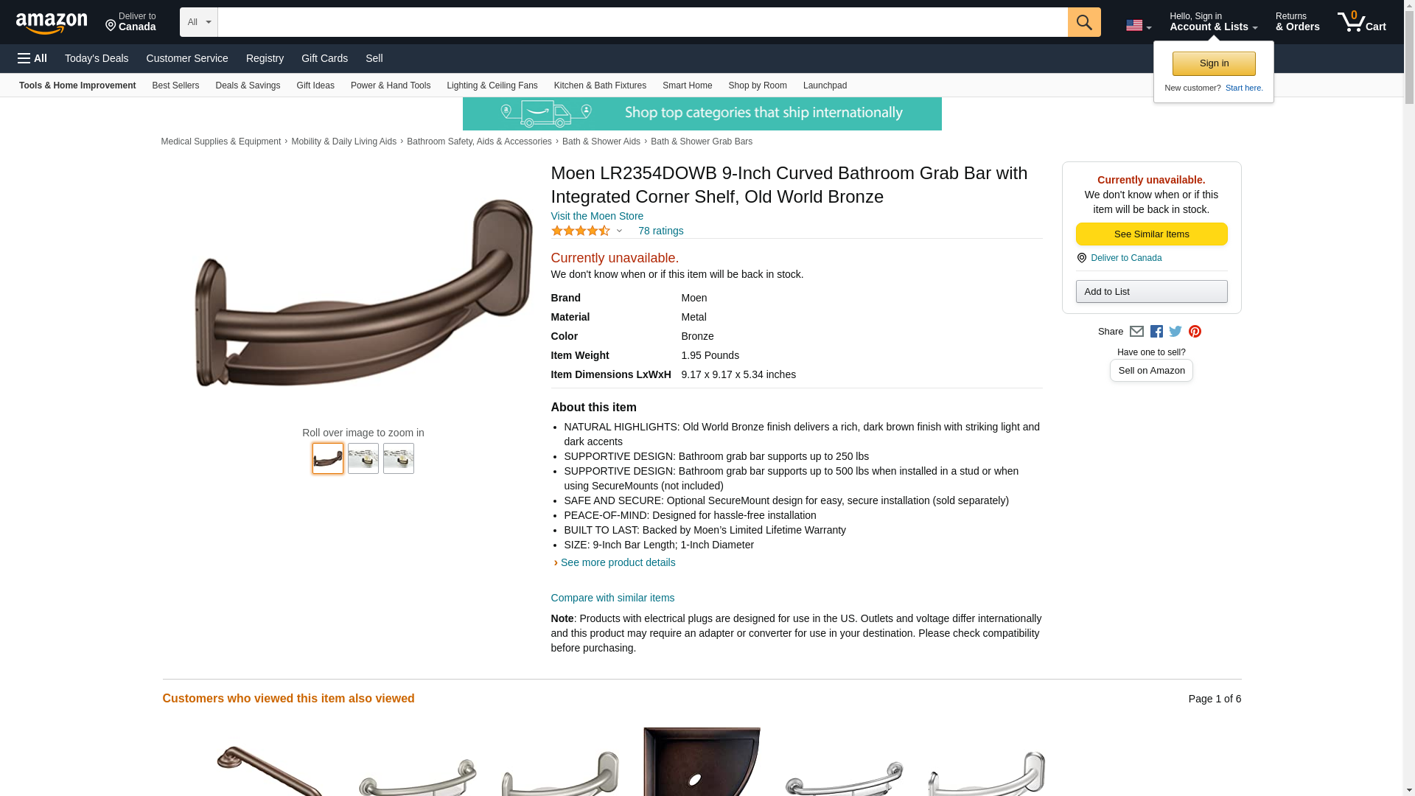
Task: Click the yellow Sign in button
Action: point(1214,63)
